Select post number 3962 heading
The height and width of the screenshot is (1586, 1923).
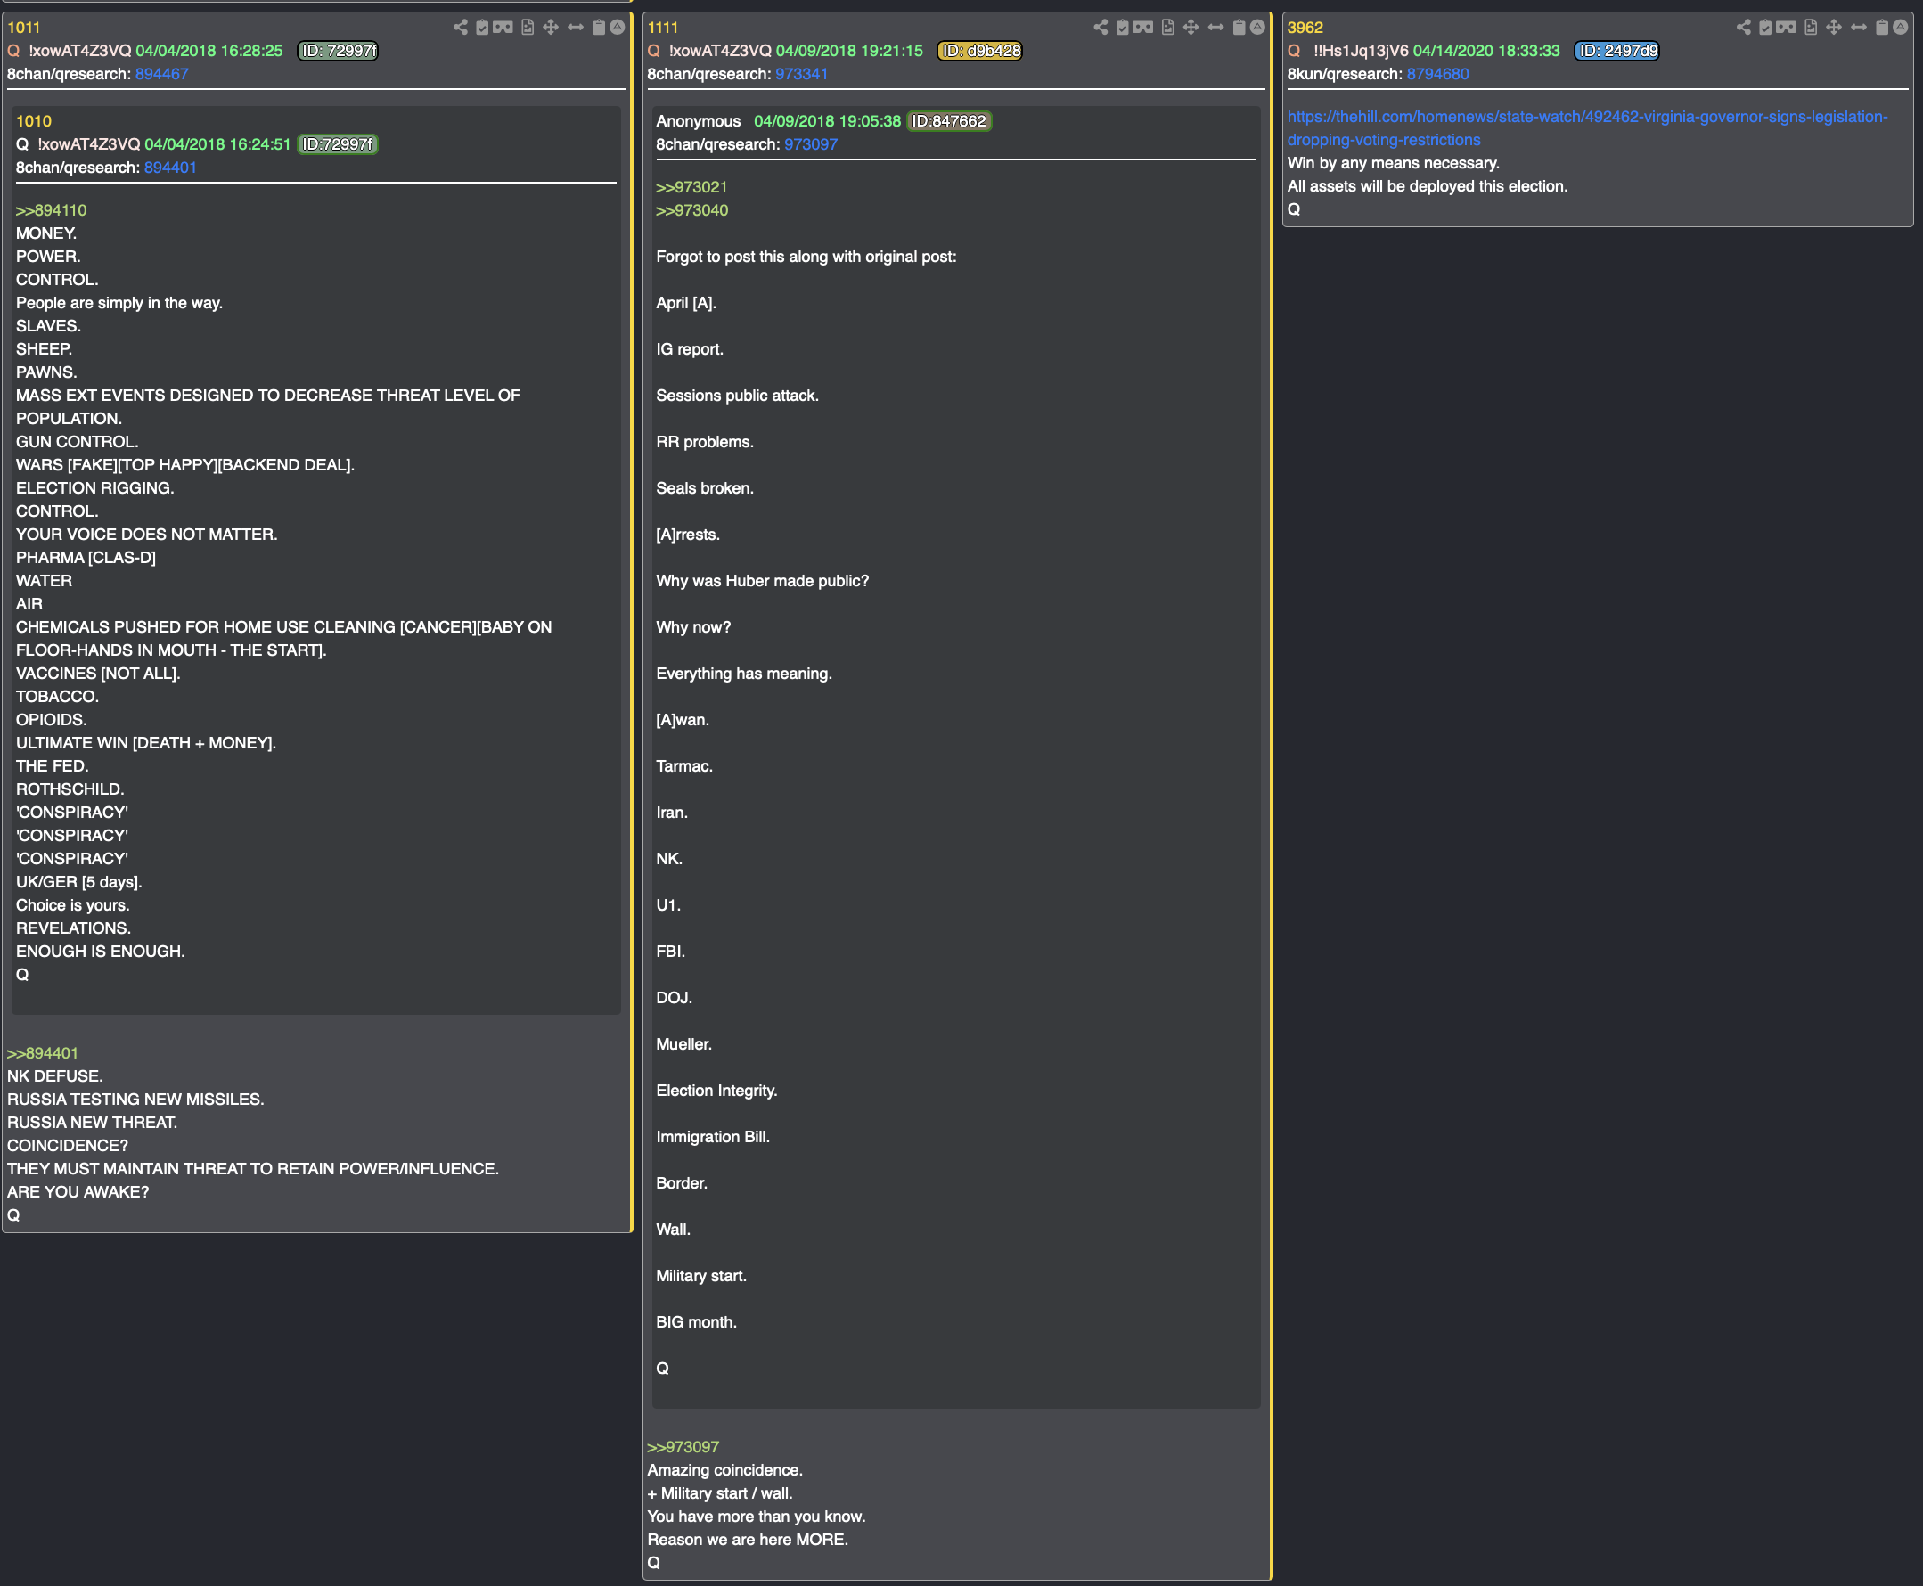[x=1305, y=28]
